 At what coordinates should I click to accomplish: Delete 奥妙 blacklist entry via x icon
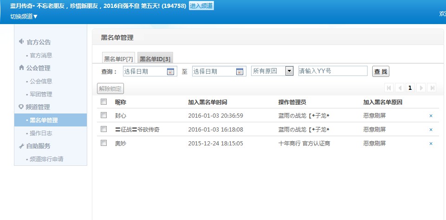431,144
